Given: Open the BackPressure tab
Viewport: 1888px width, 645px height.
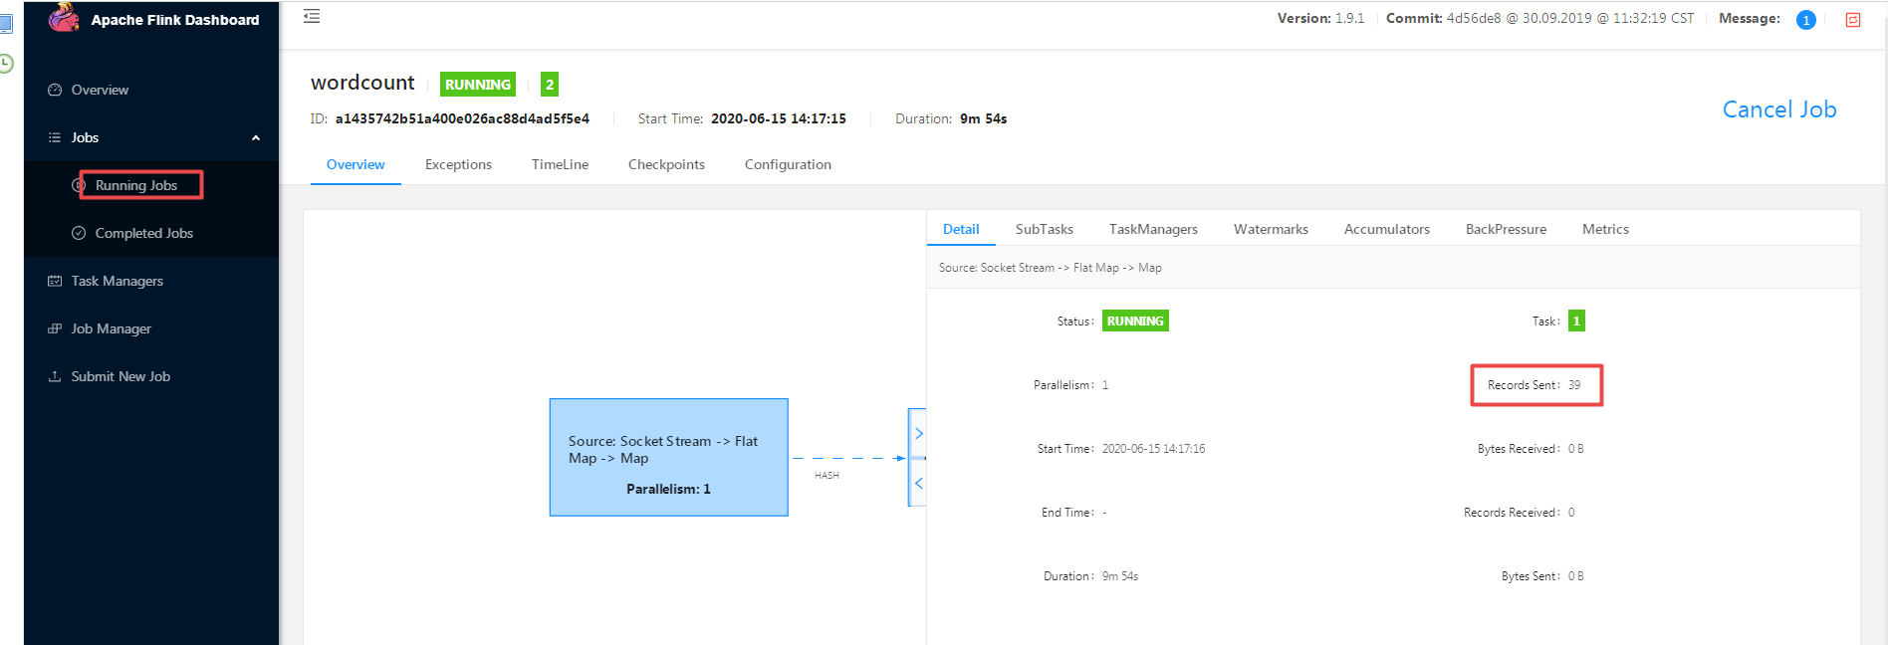Looking at the screenshot, I should click(1506, 229).
